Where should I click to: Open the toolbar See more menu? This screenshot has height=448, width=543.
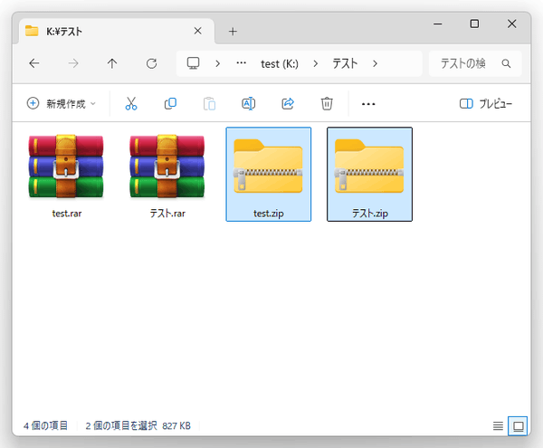pos(368,104)
